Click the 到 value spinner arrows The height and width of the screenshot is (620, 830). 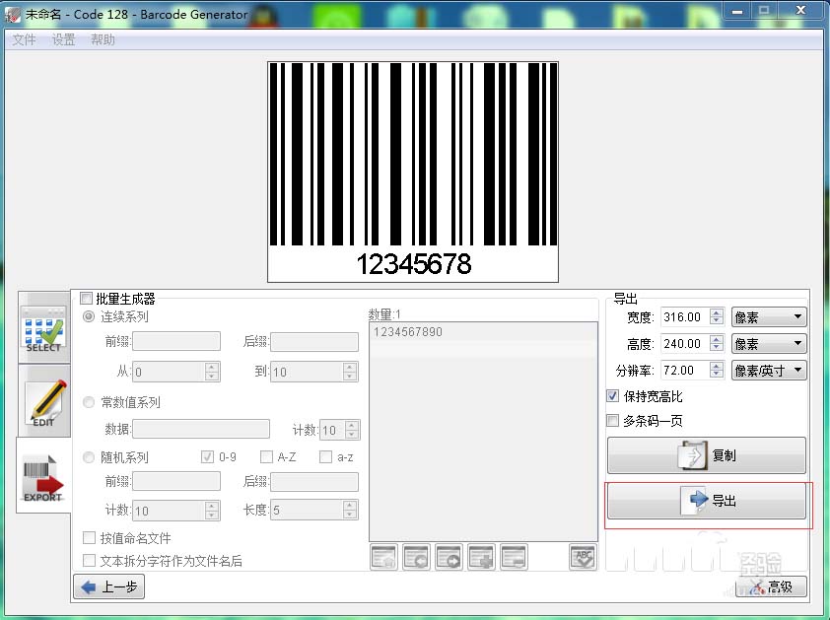click(x=350, y=372)
